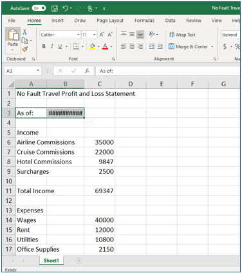This screenshot has width=242, height=273.
Task: Click the Merge & Center button
Action: [188, 46]
